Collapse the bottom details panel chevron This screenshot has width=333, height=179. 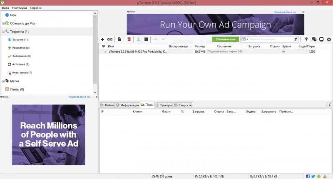pos(329,105)
